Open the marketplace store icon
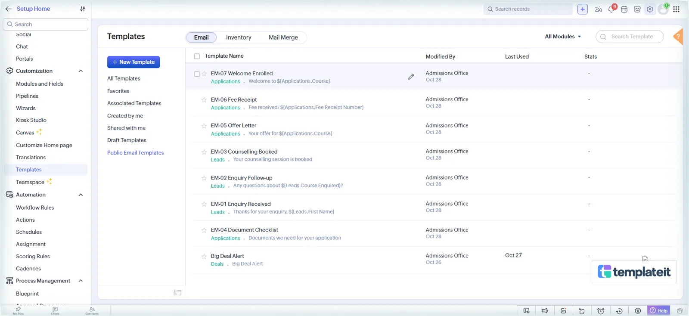Image resolution: width=689 pixels, height=316 pixels. click(637, 9)
